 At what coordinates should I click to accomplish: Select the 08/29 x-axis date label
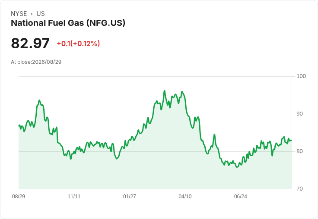pos(19,196)
